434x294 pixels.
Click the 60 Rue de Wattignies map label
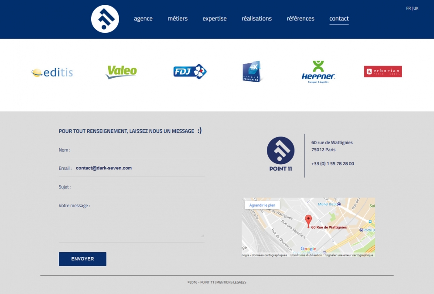(x=329, y=227)
